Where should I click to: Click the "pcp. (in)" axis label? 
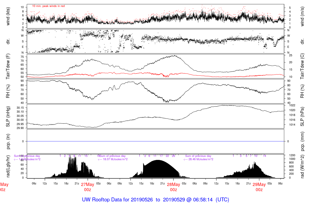[x=8, y=141]
